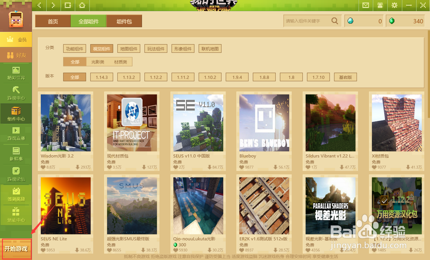Open 现代材质包 IT-Project thumbnail
This screenshot has width=430, height=260.
click(132, 123)
